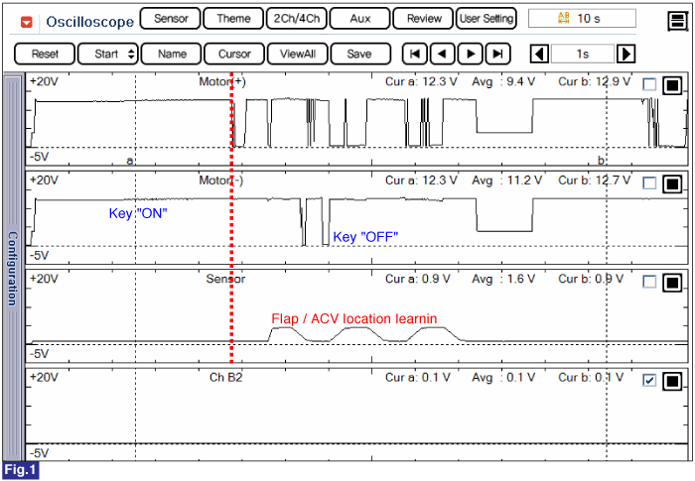
Task: Click the Ch B2 channel name
Action: [226, 377]
